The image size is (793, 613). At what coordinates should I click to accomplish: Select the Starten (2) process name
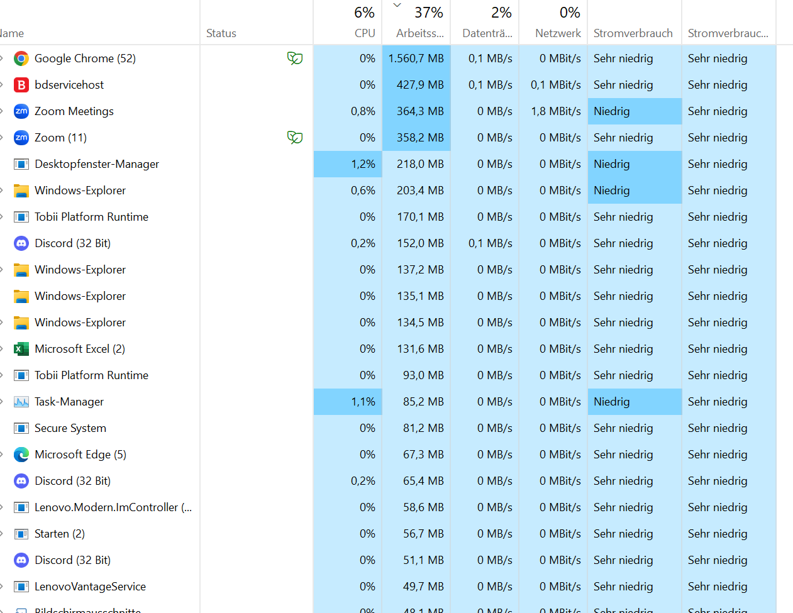click(60, 534)
